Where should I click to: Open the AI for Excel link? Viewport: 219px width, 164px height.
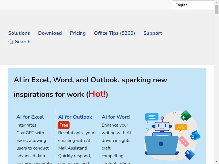click(30, 117)
